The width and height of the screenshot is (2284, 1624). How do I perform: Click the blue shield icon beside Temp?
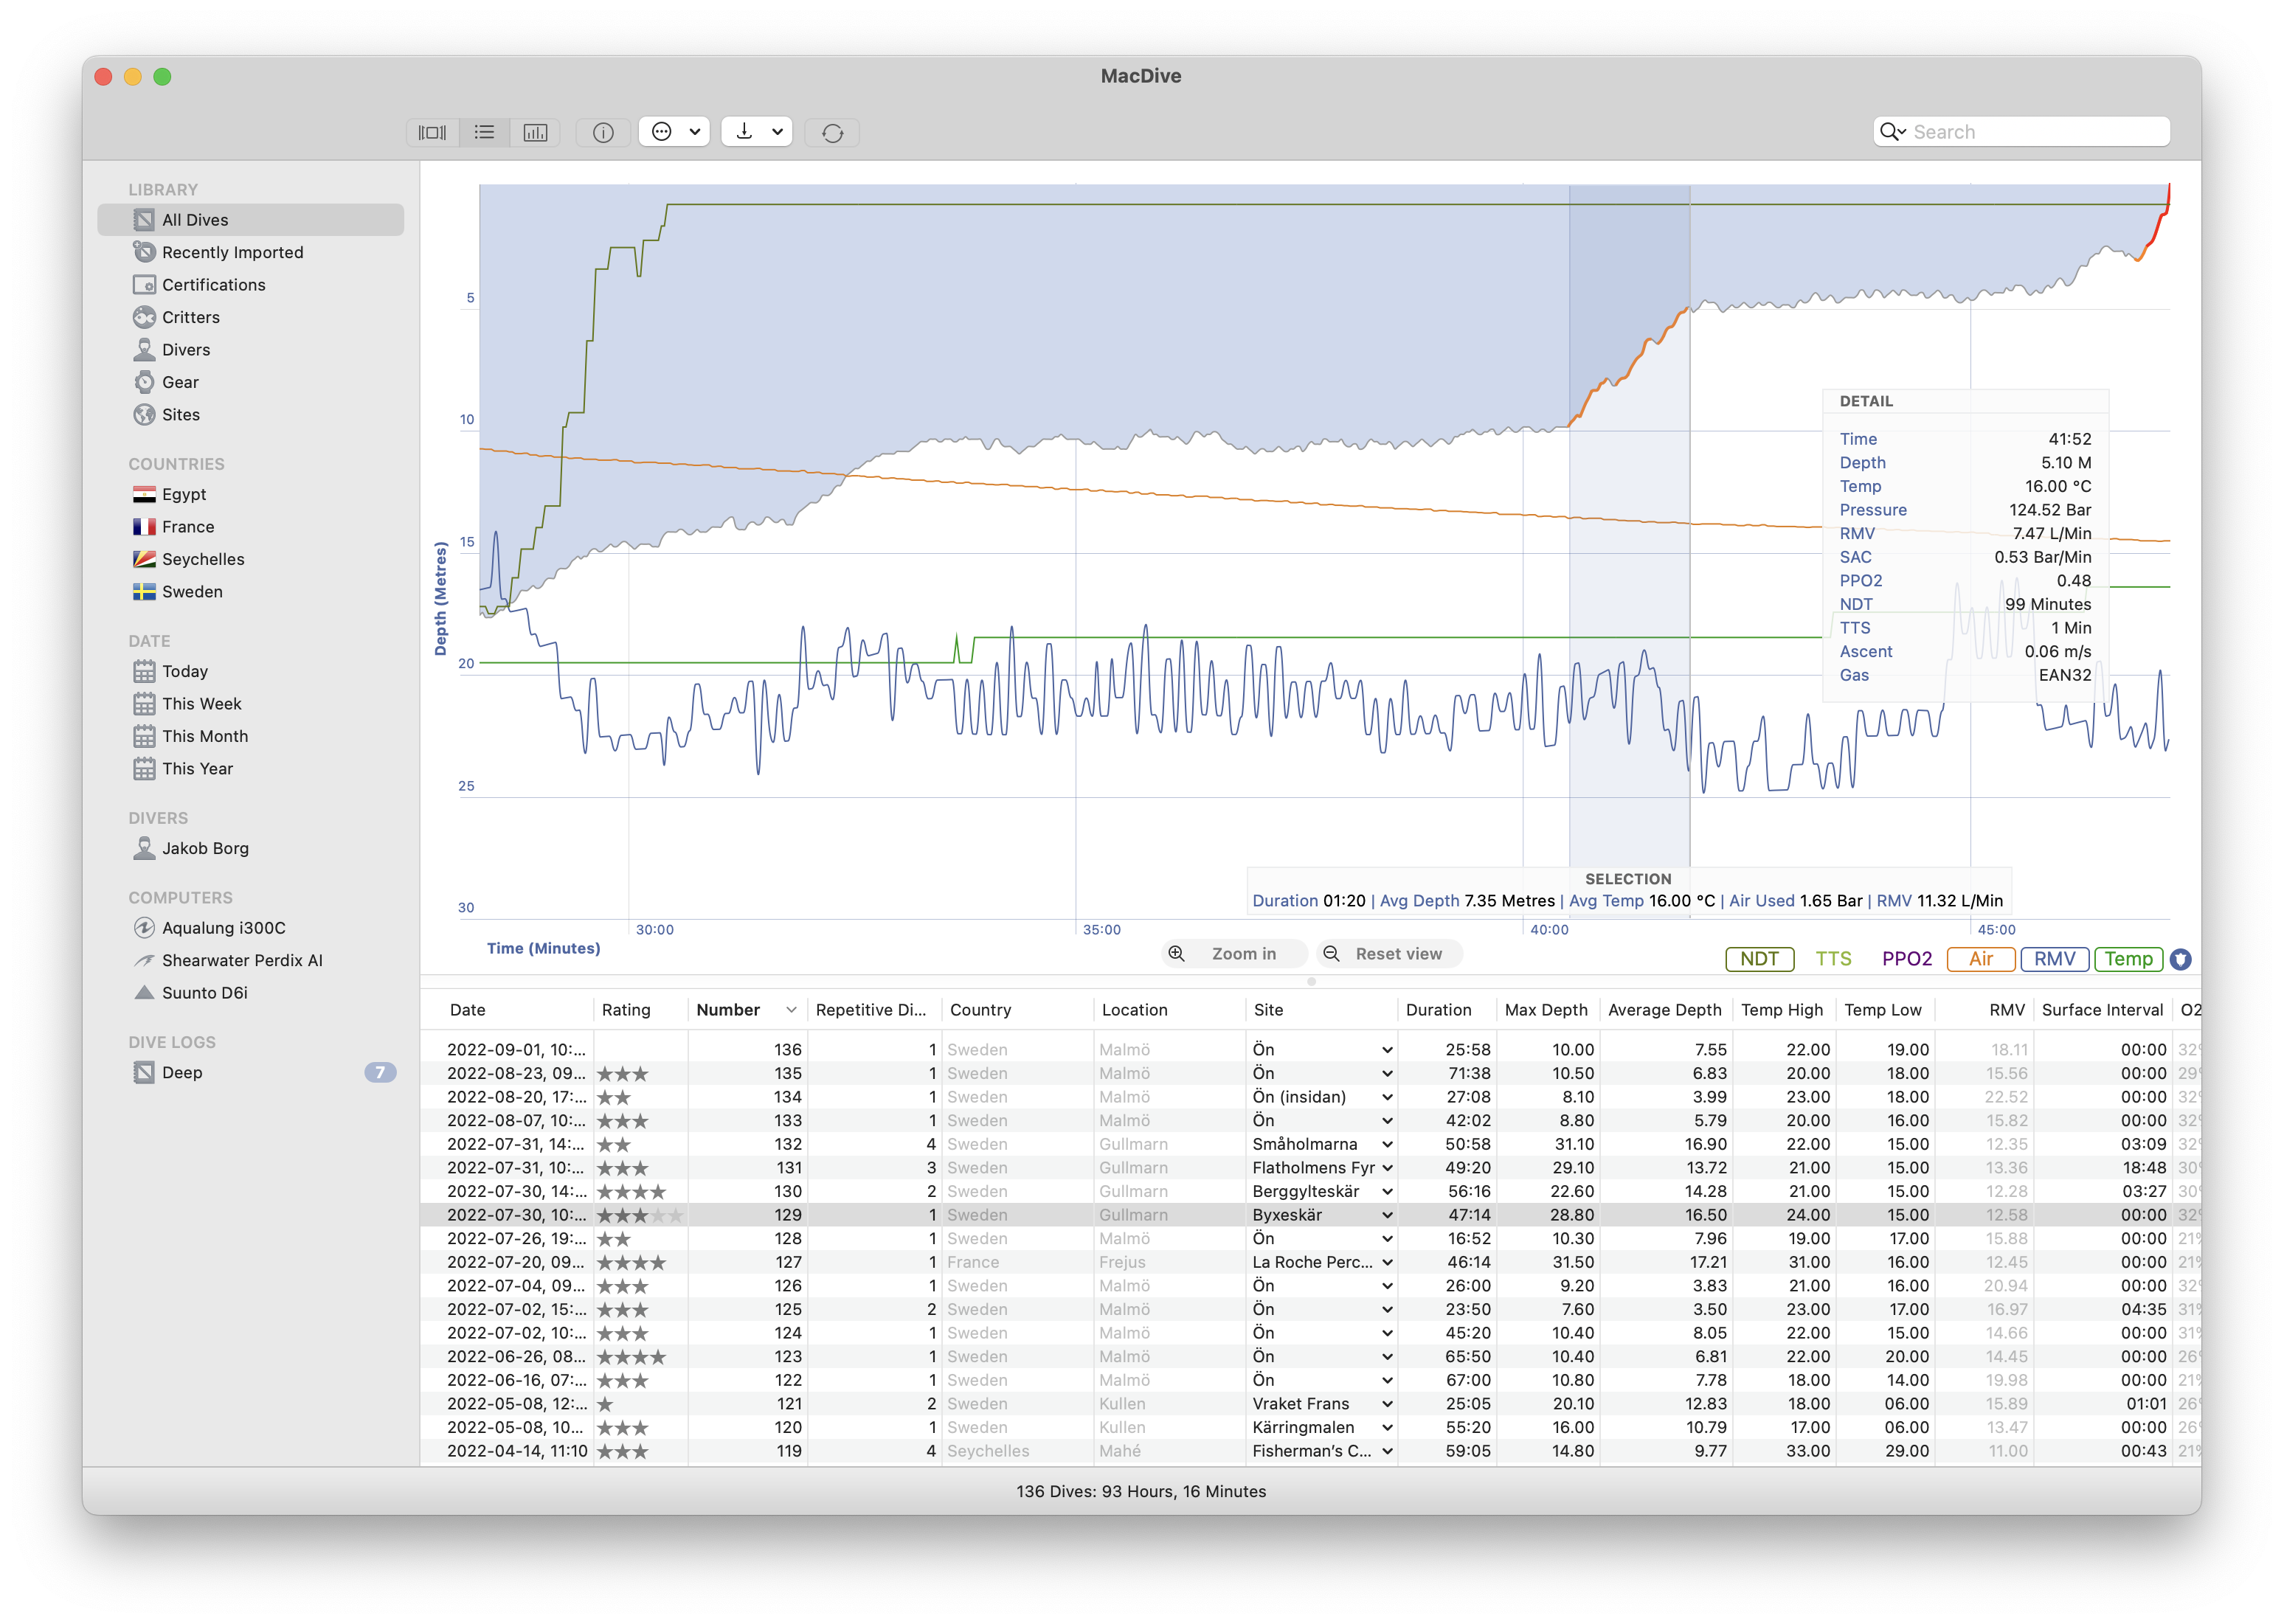click(2180, 959)
